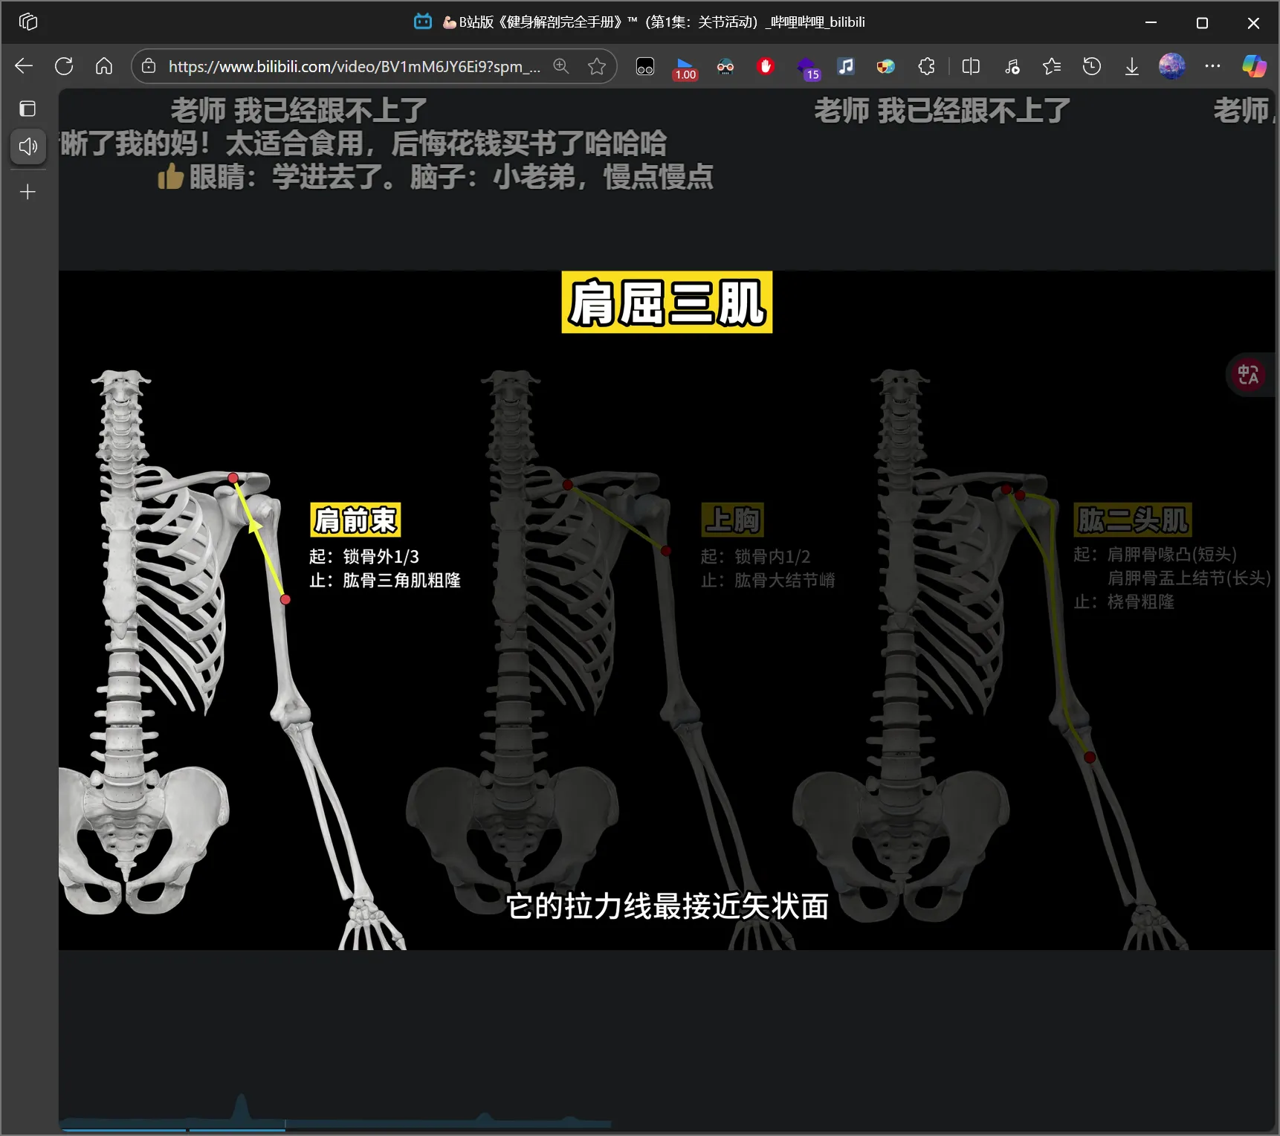Open the user profile avatar

coord(1172,66)
